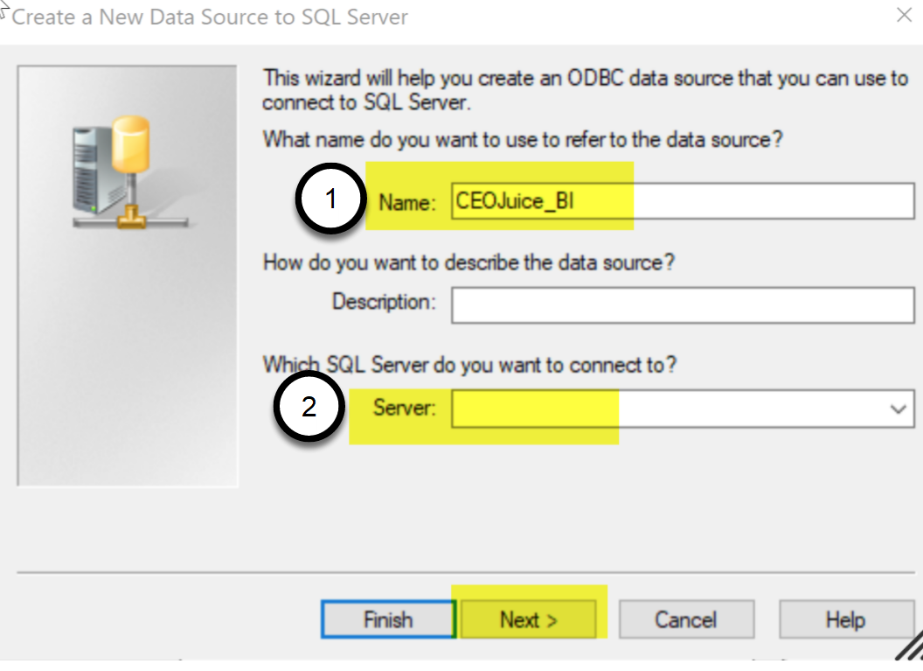Click the Name: label
Screen dimensions: 923x671
tap(406, 203)
